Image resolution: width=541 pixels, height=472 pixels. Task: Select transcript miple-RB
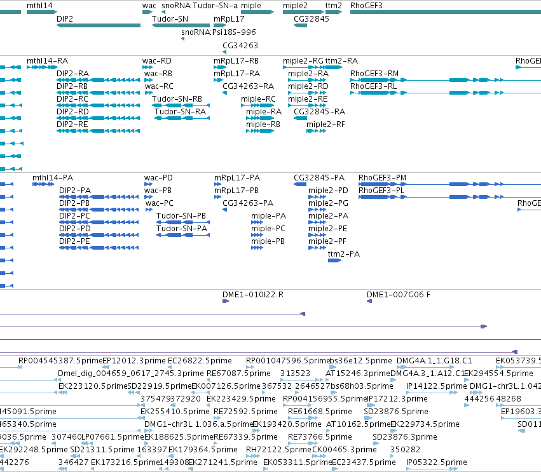[x=260, y=131]
